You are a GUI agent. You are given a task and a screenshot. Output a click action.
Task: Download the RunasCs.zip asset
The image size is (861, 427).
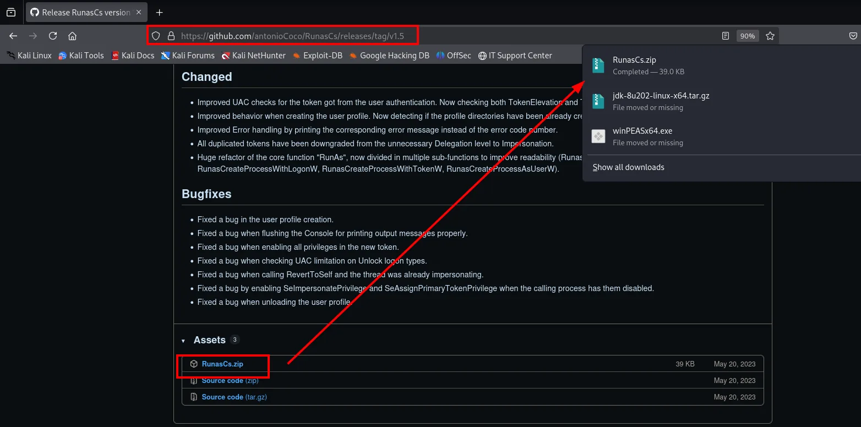(222, 364)
